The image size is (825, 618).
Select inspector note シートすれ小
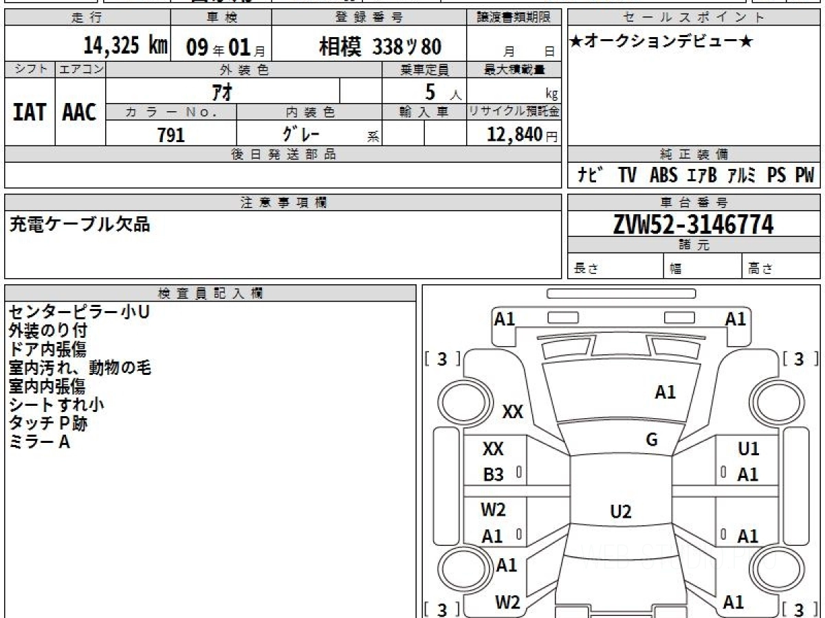point(56,404)
